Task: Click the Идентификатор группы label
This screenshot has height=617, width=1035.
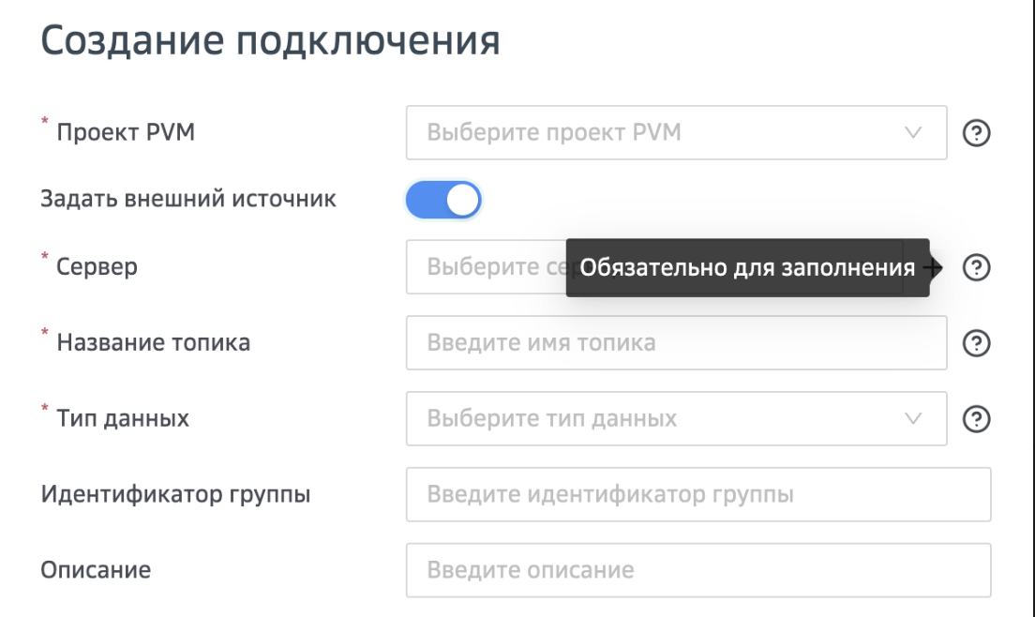Action: click(175, 494)
